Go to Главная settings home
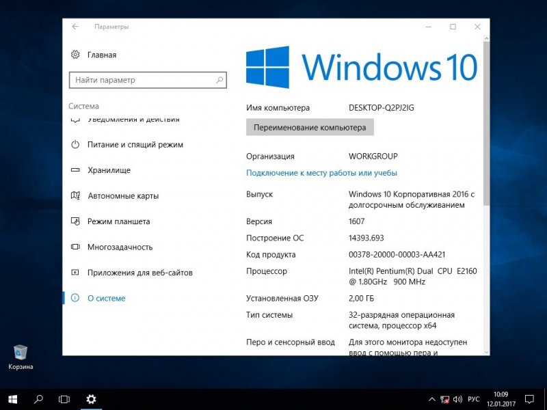The image size is (547, 410). click(x=102, y=55)
